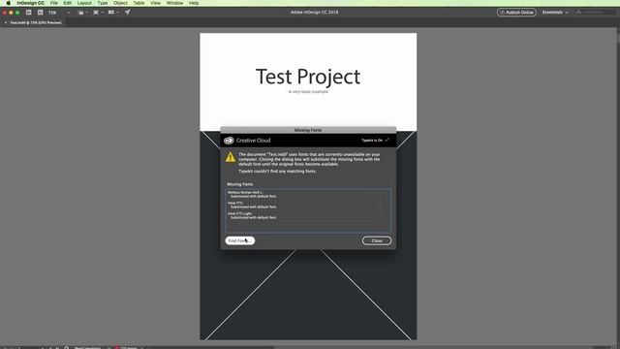The image size is (620, 349).
Task: Click the Find Fonts button
Action: [x=240, y=240]
